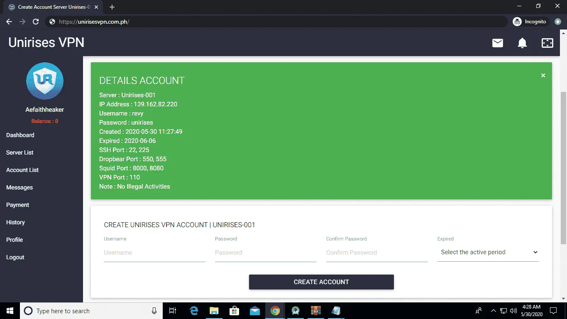Click the Username input field

[154, 253]
